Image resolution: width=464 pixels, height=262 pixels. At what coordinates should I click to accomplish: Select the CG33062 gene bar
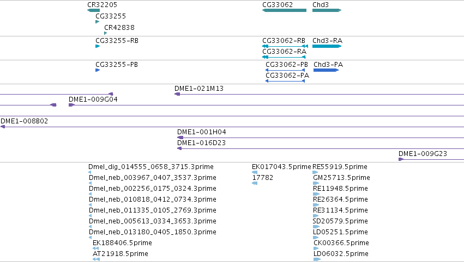pyautogui.click(x=285, y=10)
